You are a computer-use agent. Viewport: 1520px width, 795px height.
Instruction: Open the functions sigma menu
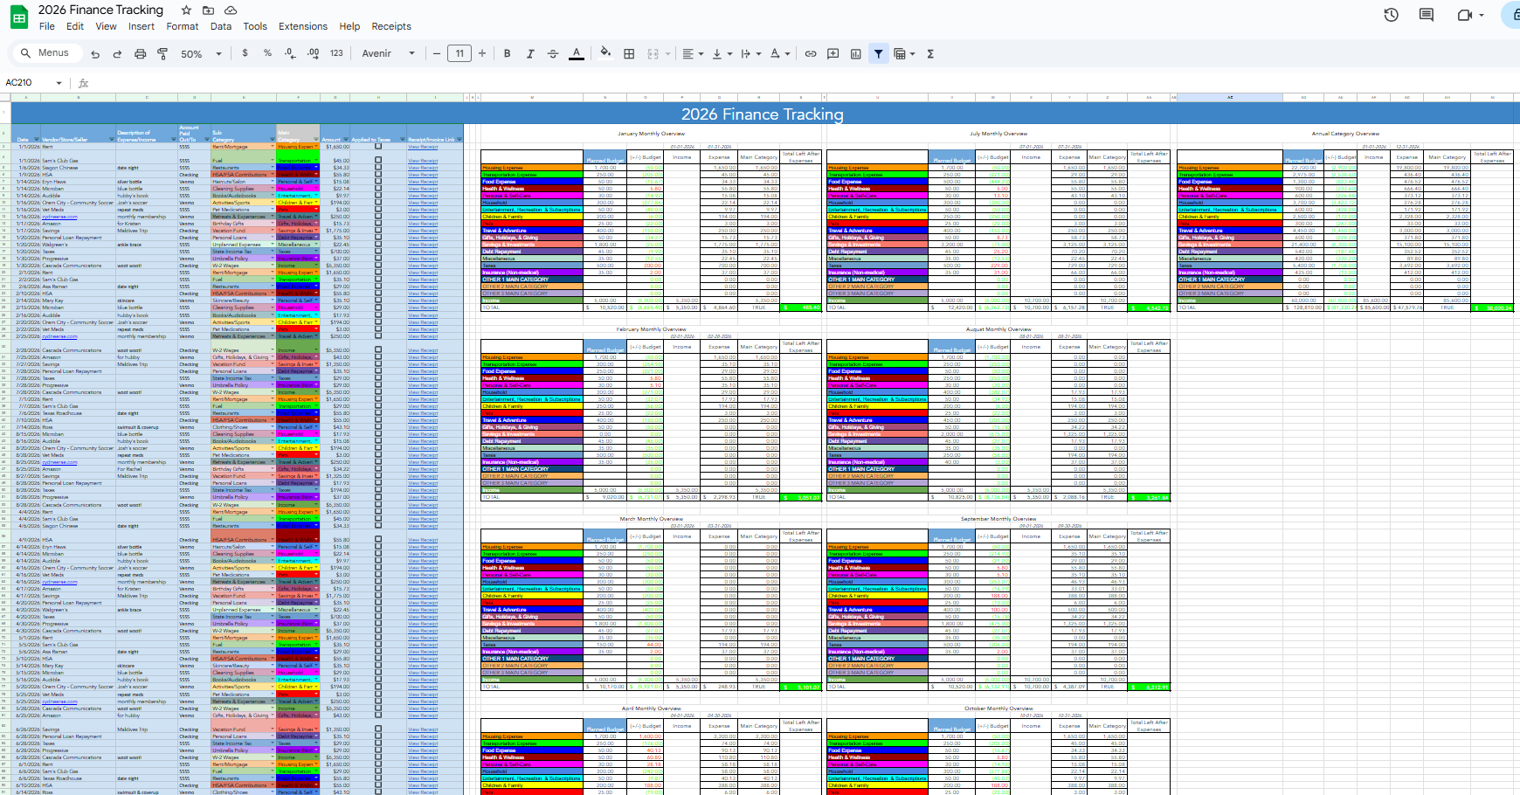[930, 53]
